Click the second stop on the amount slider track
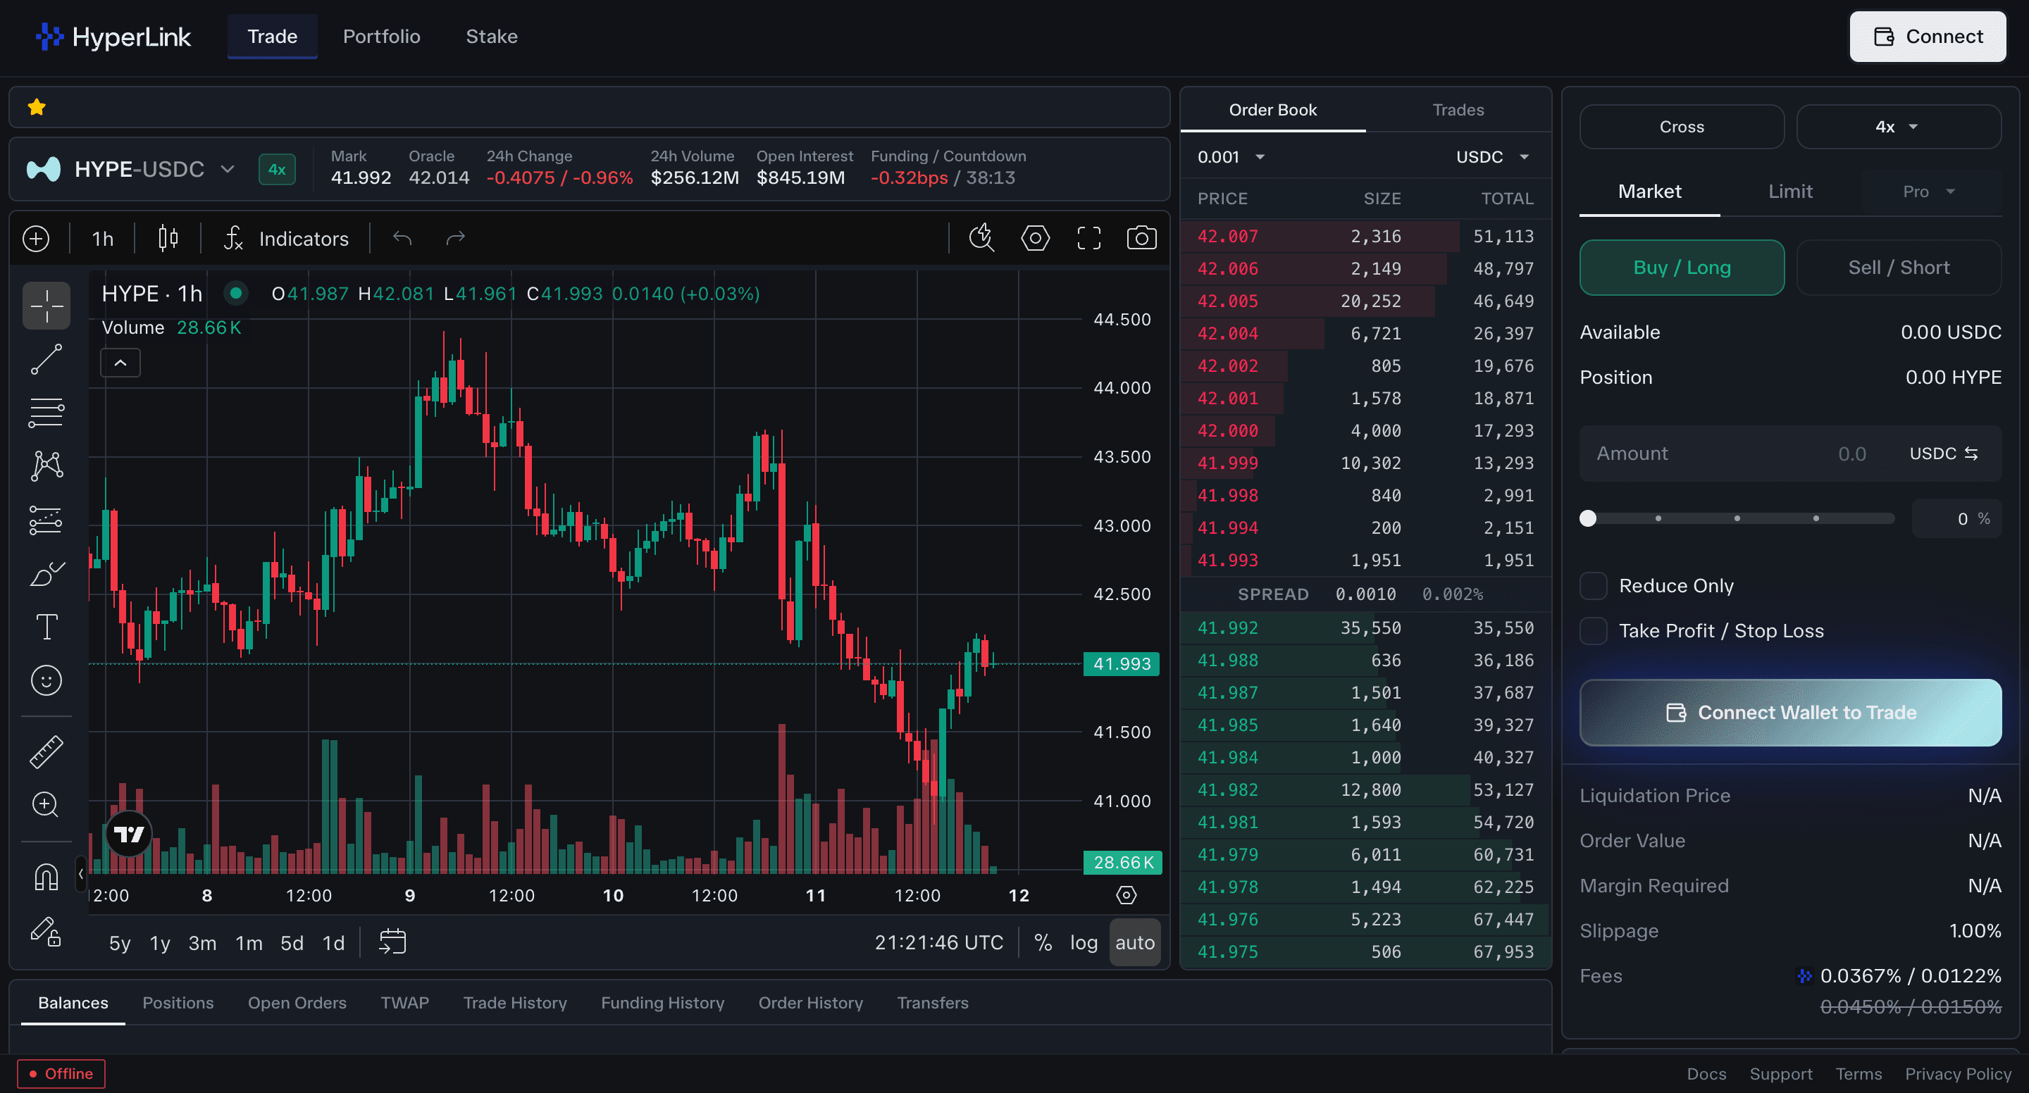This screenshot has width=2029, height=1093. coord(1737,518)
